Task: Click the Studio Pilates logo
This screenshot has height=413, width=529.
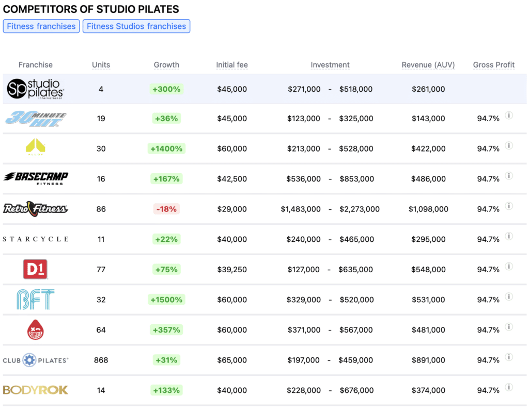Action: coord(36,89)
